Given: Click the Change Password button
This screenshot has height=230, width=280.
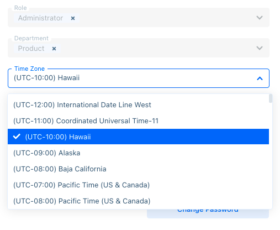Looking at the screenshot, I should click(x=208, y=213).
